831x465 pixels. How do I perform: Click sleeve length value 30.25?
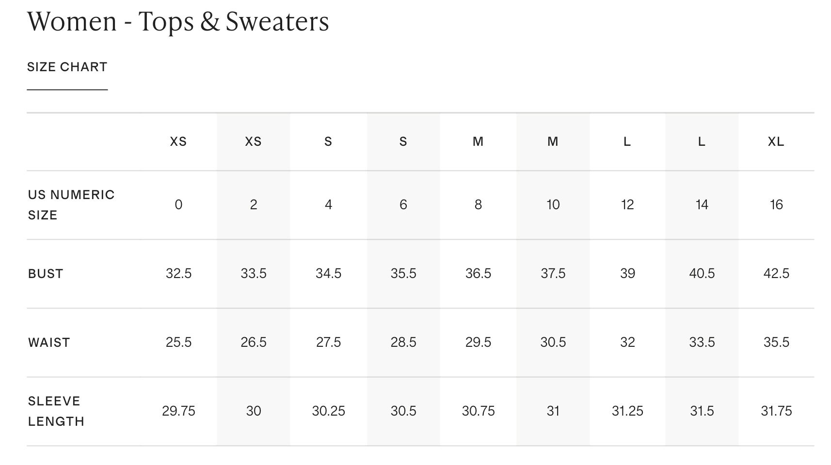coord(328,411)
